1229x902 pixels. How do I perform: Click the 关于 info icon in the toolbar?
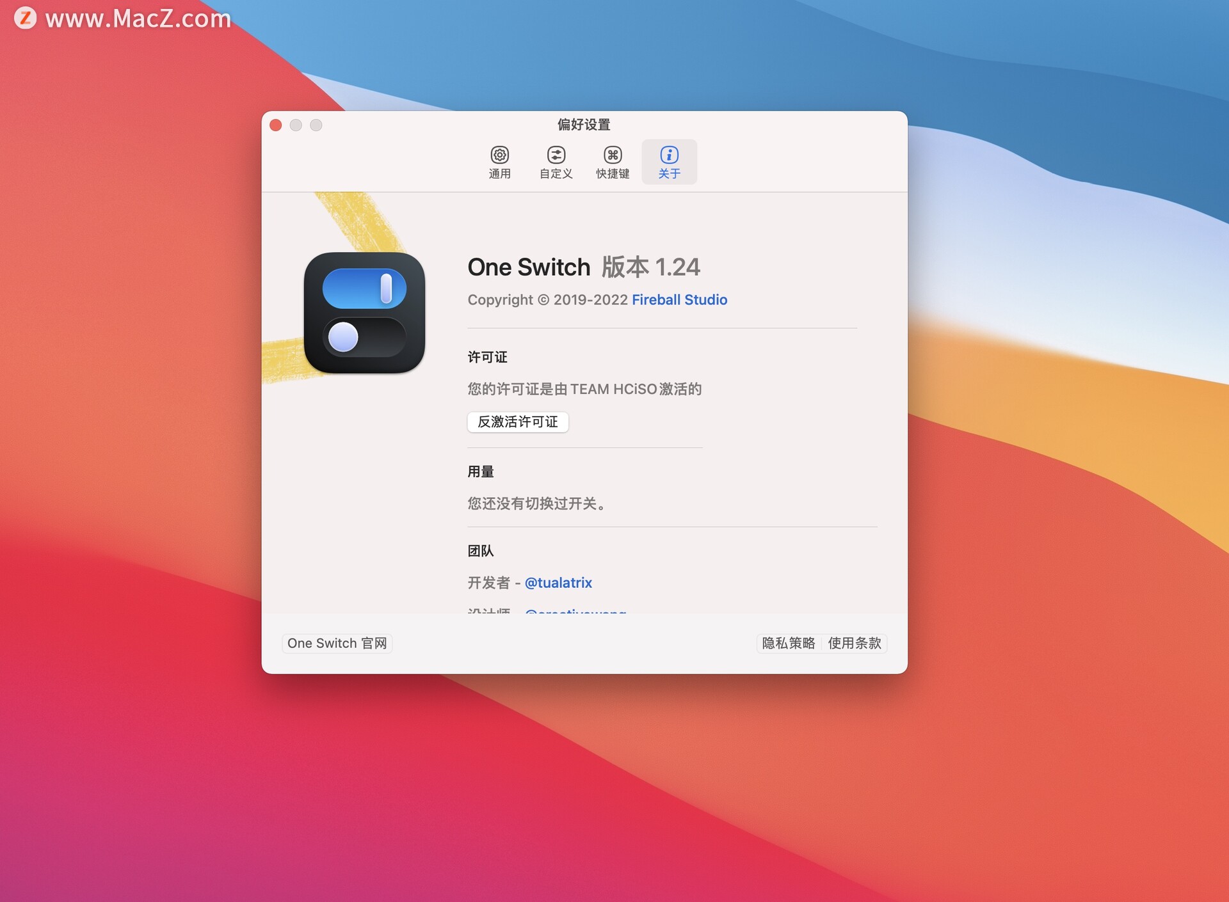(669, 155)
